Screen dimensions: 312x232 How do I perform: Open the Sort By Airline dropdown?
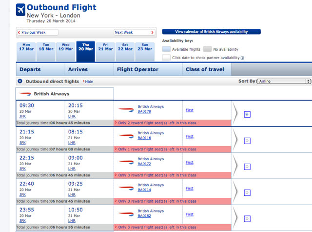point(284,81)
